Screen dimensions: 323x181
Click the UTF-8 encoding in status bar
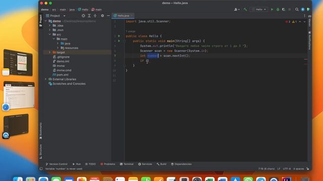(x=287, y=169)
